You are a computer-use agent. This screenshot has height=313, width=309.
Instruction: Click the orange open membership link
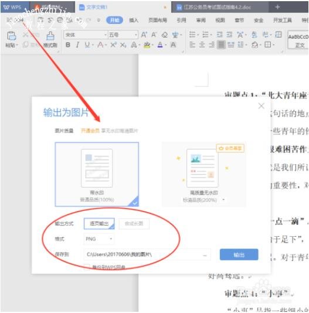tap(90, 131)
